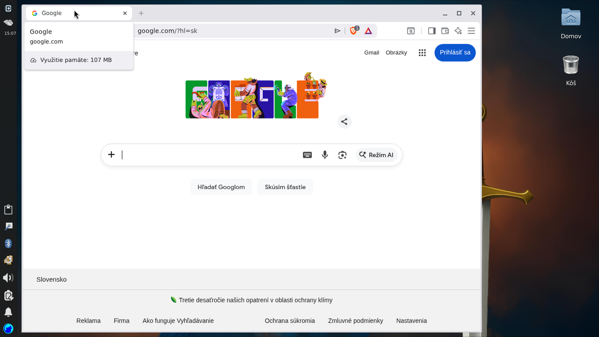Open the notifications bell tray icon
The height and width of the screenshot is (337, 599).
[8, 312]
